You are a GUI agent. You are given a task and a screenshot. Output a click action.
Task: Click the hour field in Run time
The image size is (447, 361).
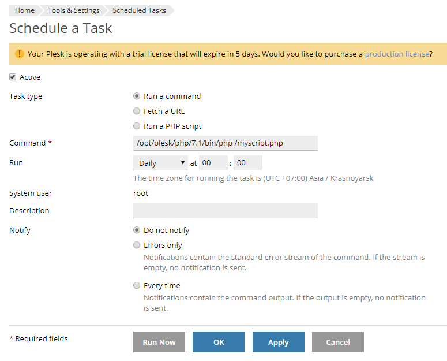[213, 163]
